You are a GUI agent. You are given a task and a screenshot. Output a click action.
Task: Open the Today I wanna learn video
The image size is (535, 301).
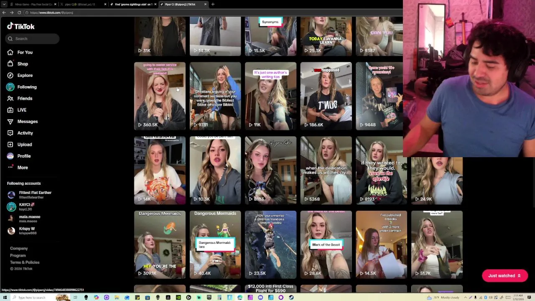326,36
